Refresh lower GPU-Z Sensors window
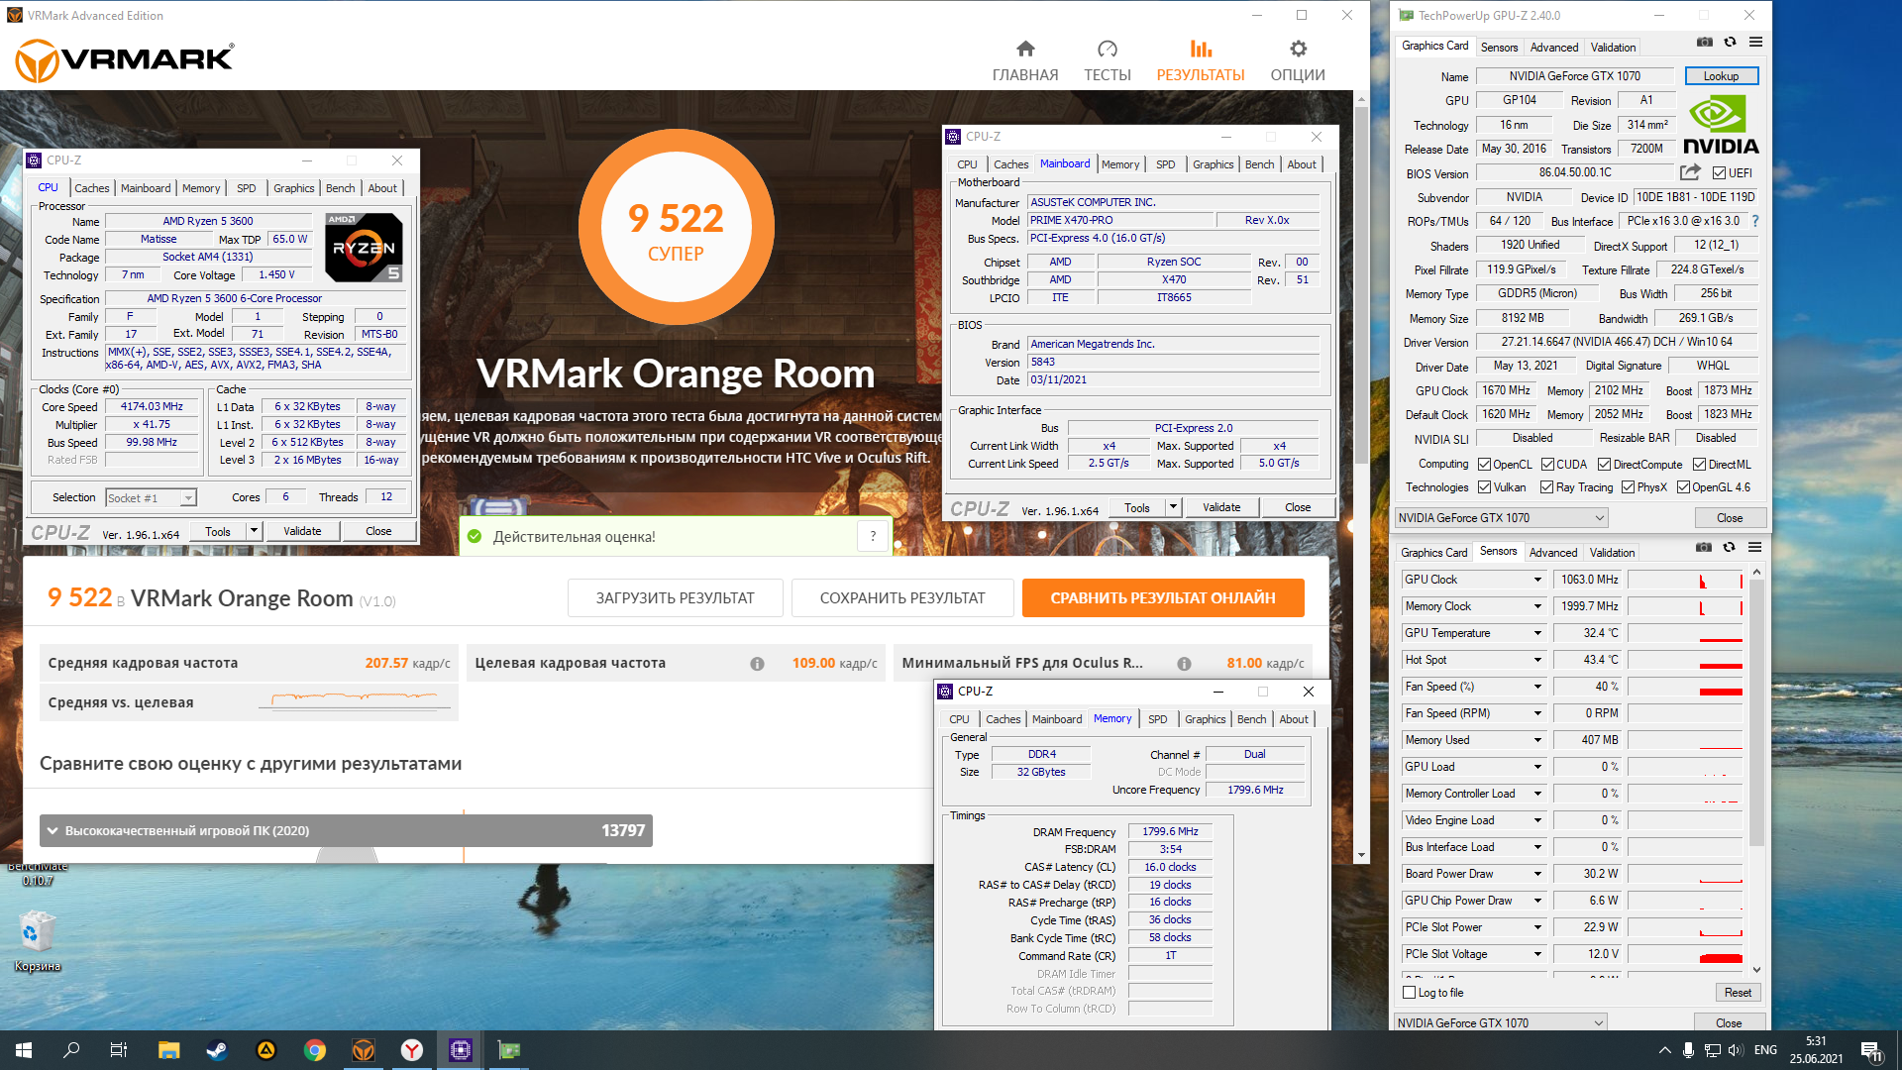 [x=1729, y=547]
